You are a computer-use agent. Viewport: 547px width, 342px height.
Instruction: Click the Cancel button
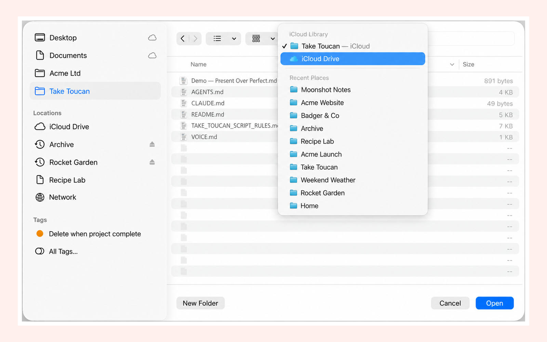pos(450,303)
